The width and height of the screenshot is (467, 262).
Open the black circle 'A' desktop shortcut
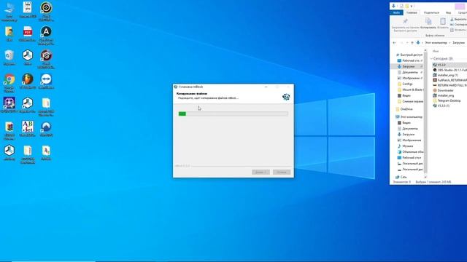click(46, 31)
